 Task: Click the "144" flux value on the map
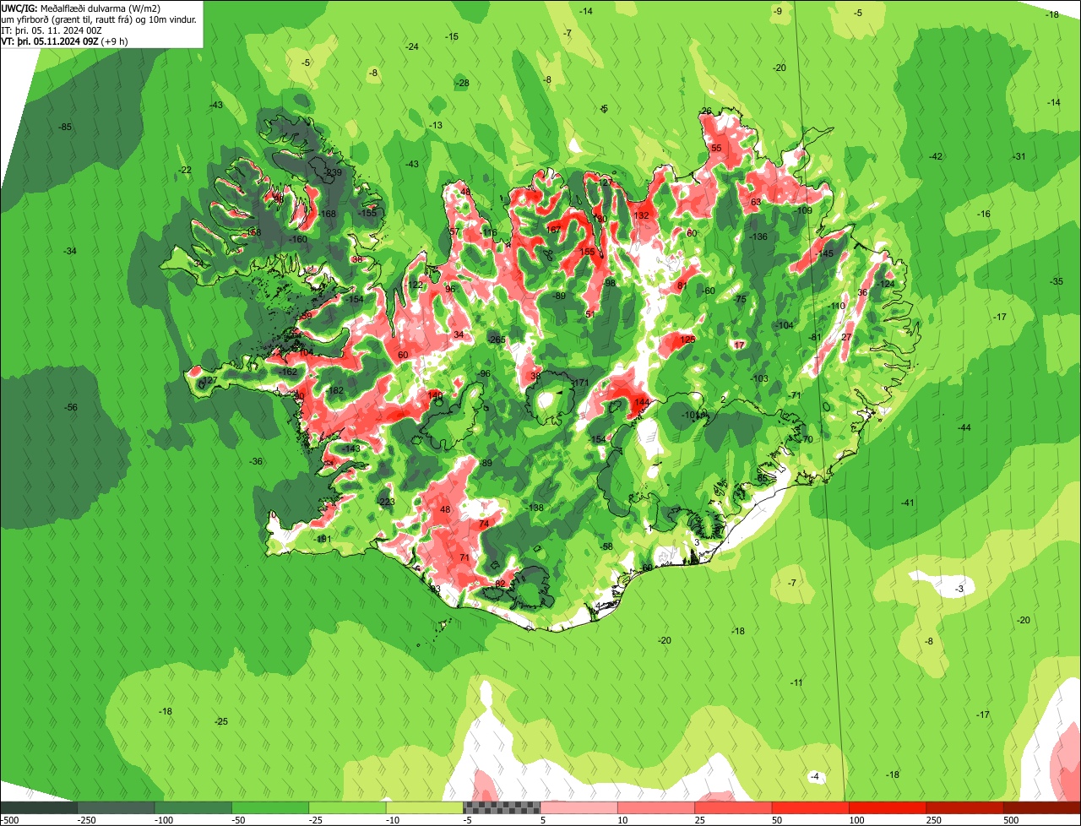pos(642,402)
